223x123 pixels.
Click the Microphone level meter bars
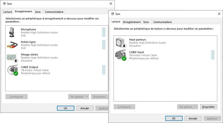point(104,32)
